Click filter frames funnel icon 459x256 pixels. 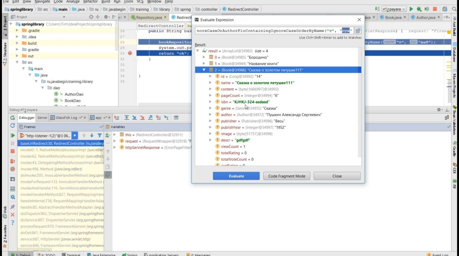(100, 135)
